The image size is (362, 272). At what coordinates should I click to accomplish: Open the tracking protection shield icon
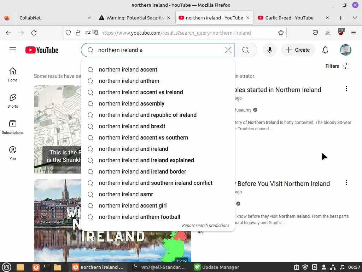(x=68, y=33)
